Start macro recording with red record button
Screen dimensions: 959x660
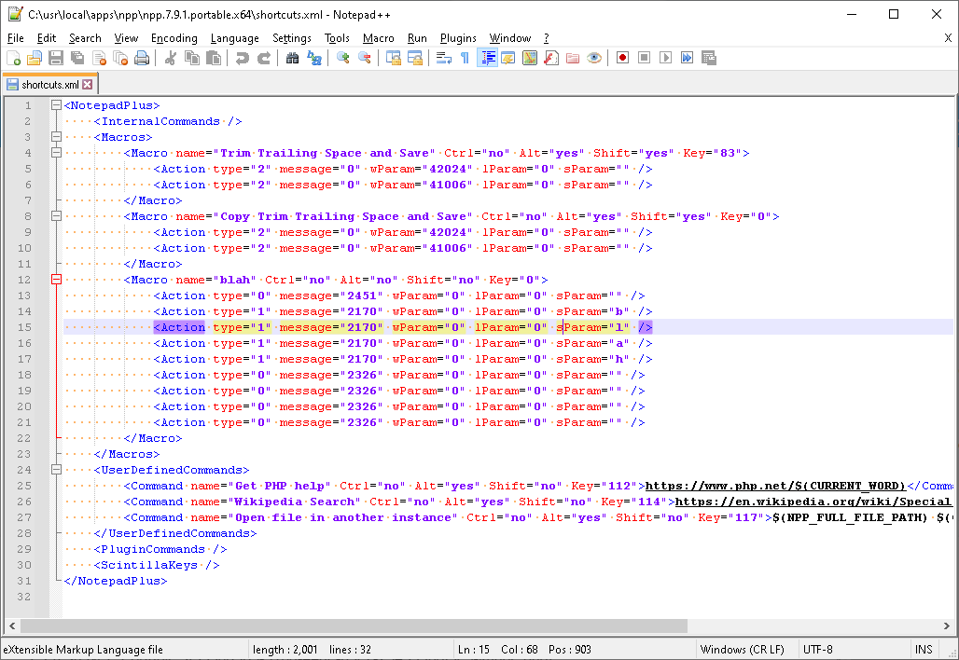622,58
